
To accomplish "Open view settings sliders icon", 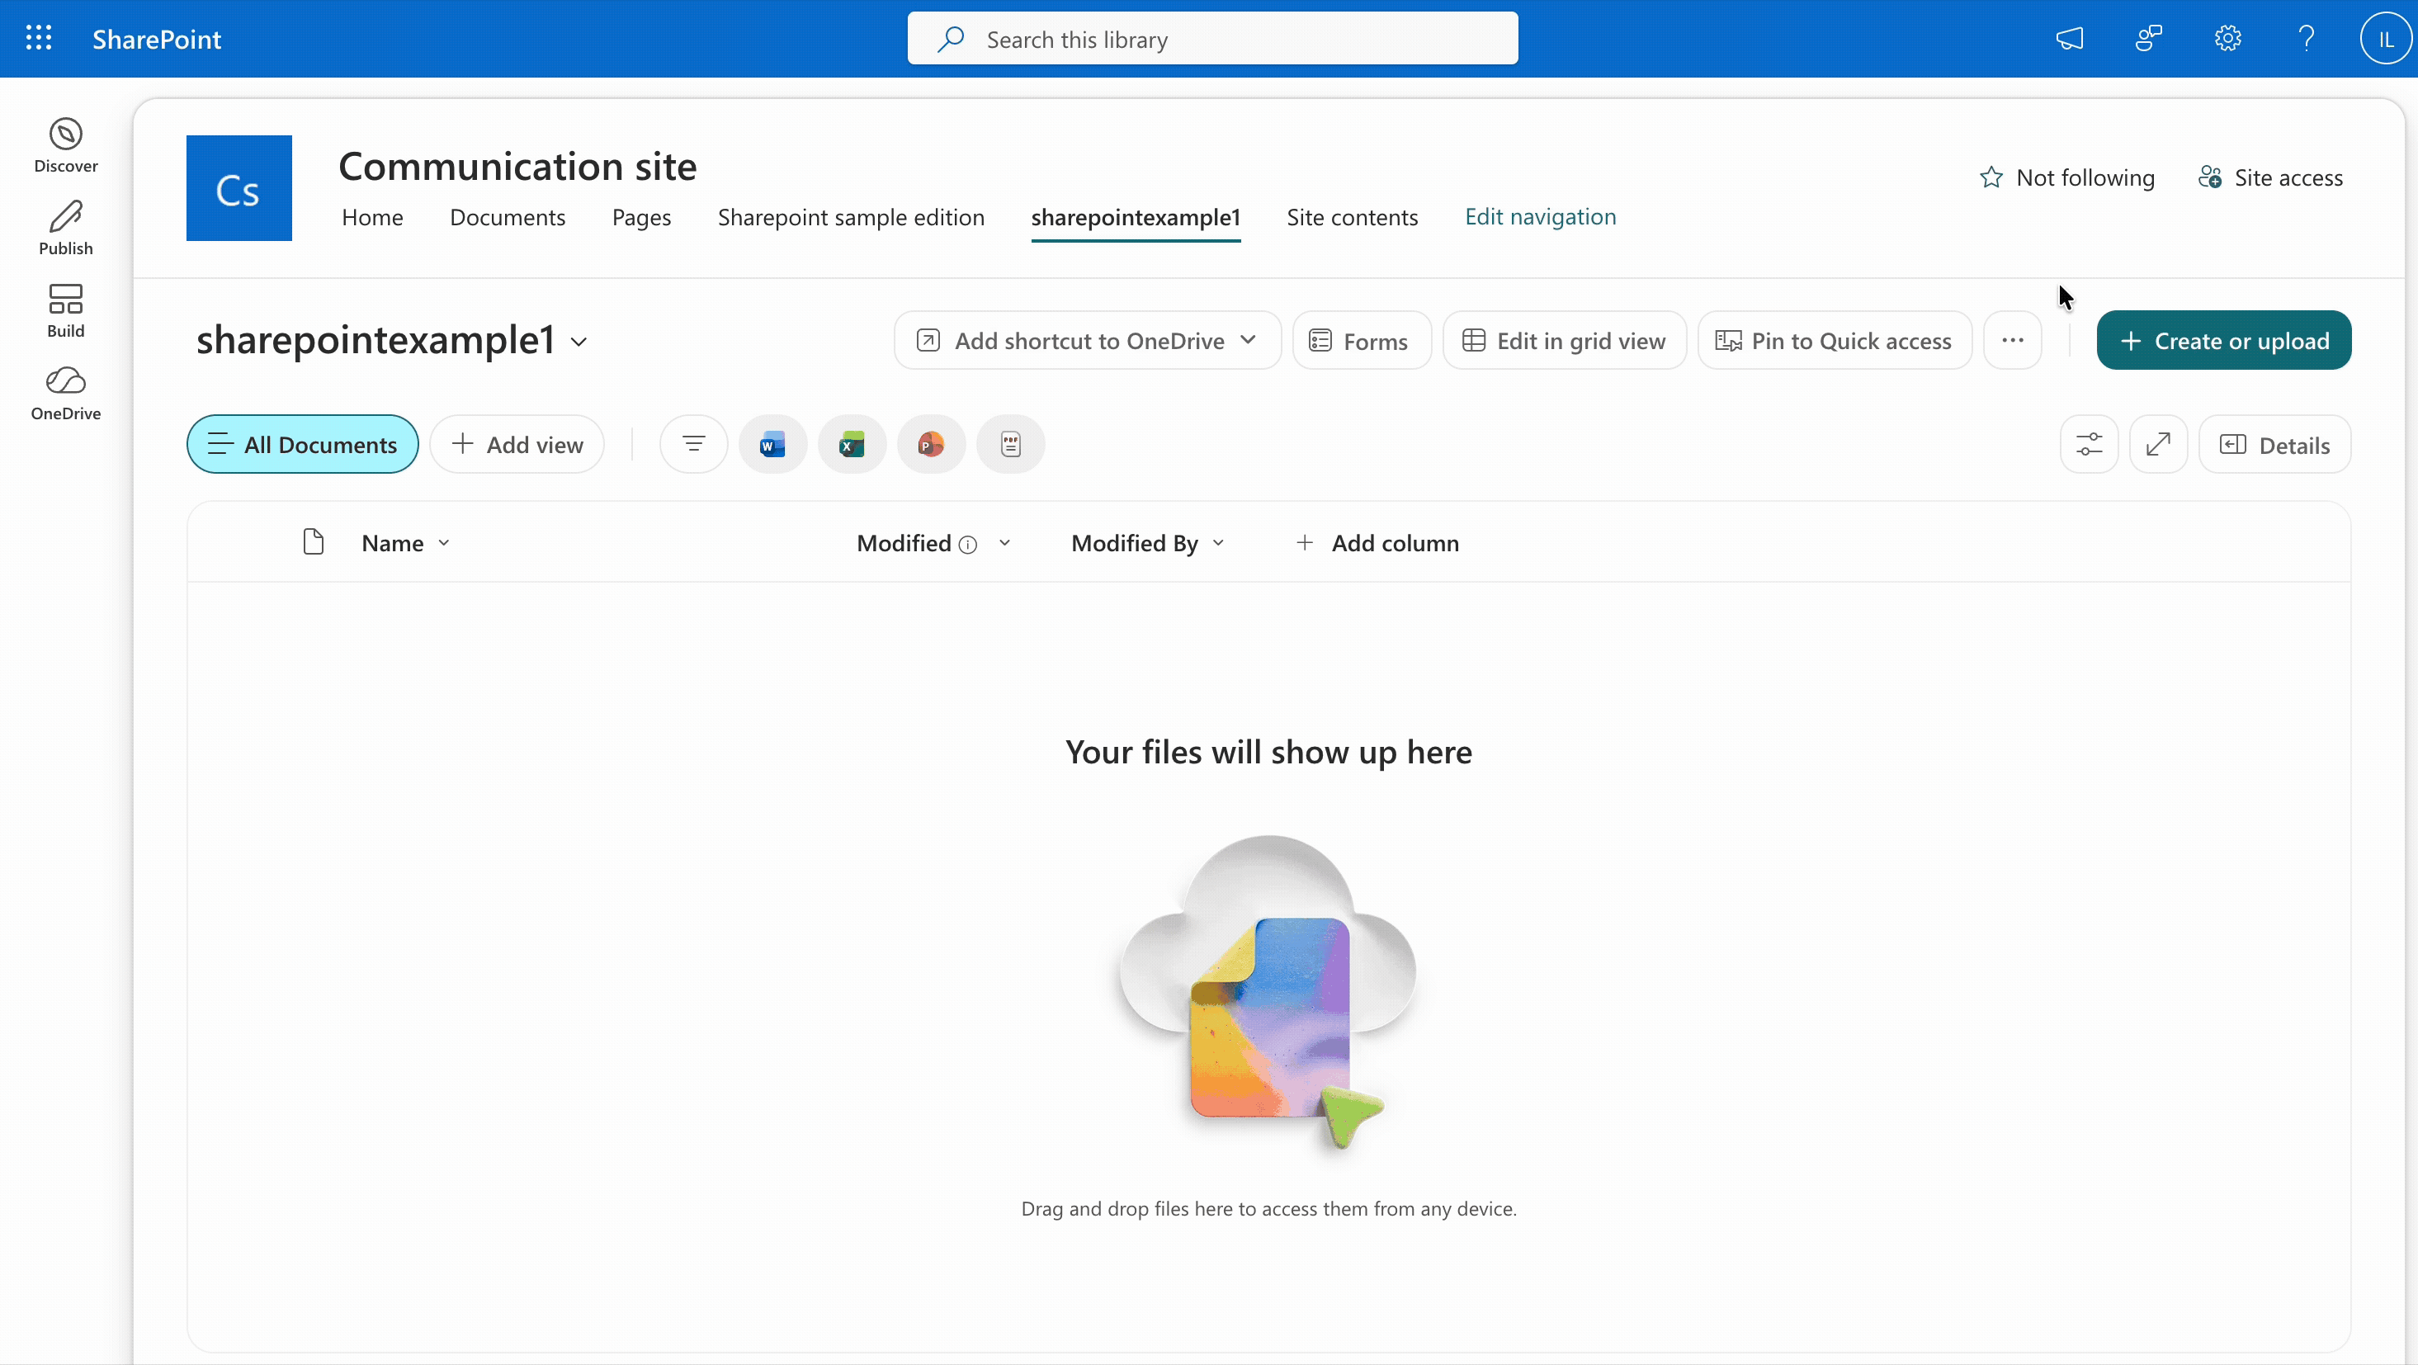I will (2090, 444).
